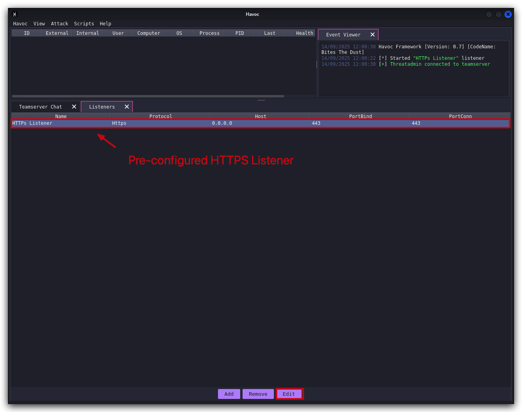Click the Havoc logo icon in title bar
The image size is (522, 412).
[15, 14]
